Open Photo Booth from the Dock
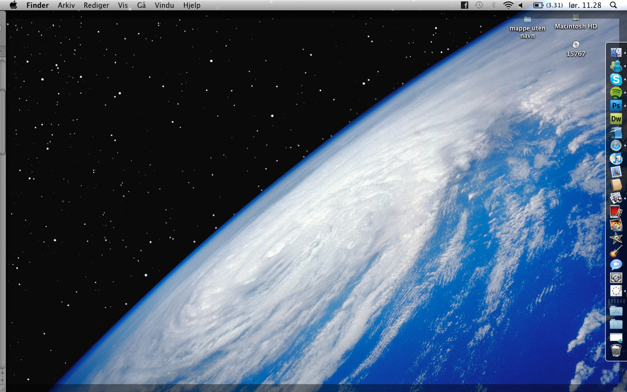This screenshot has width=627, height=392. (x=616, y=211)
